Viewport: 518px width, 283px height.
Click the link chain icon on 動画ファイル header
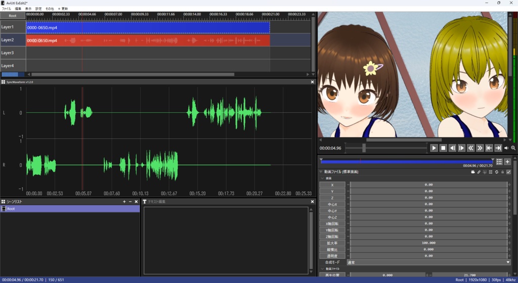pyautogui.click(x=479, y=172)
